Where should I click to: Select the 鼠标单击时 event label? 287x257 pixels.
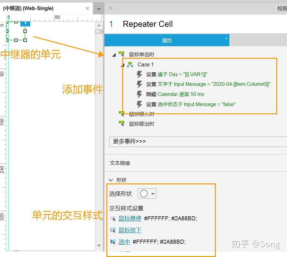[142, 54]
